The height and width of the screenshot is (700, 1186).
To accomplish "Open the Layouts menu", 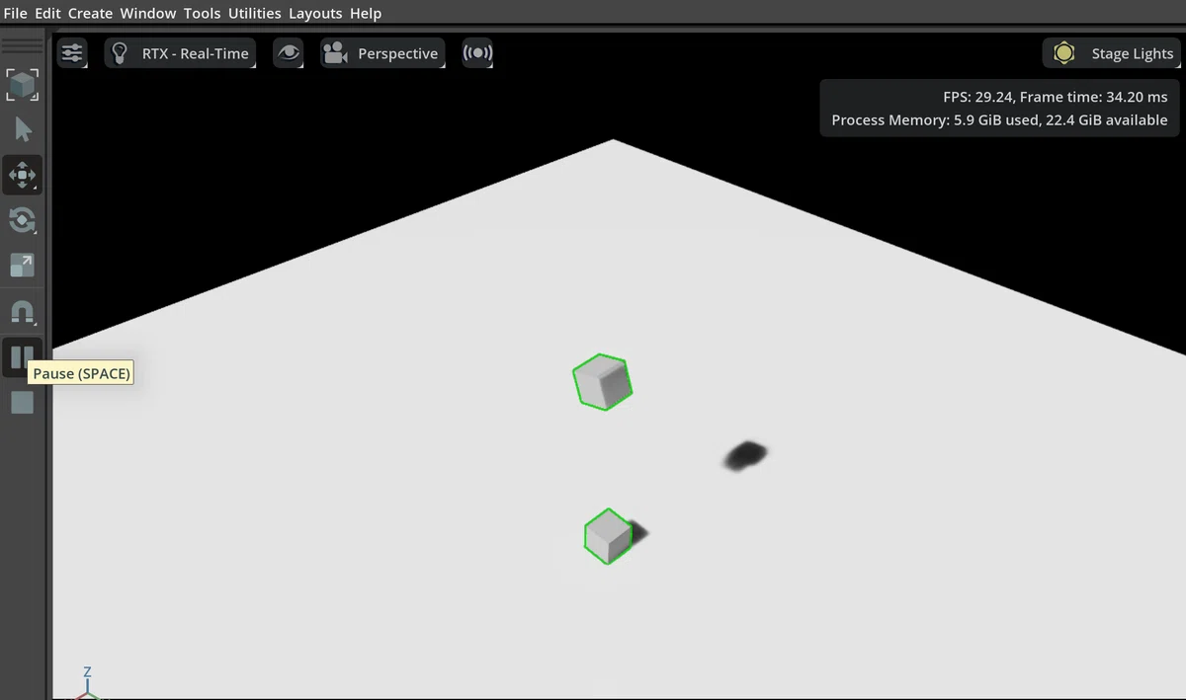I will coord(315,14).
